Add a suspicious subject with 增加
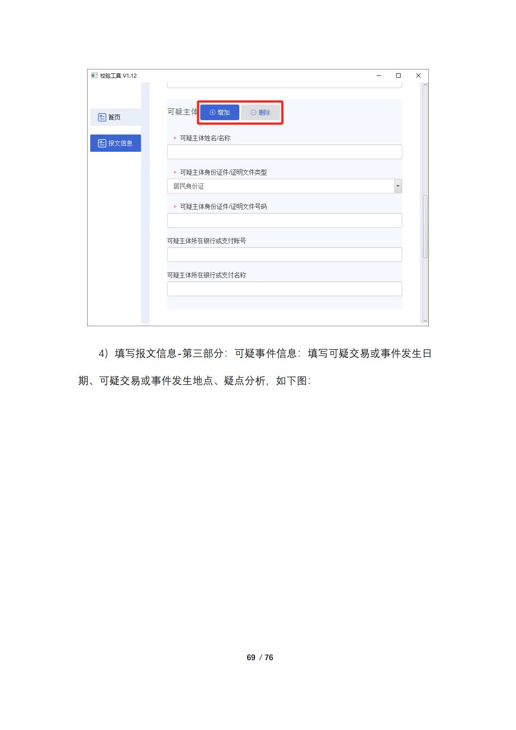 click(x=219, y=112)
